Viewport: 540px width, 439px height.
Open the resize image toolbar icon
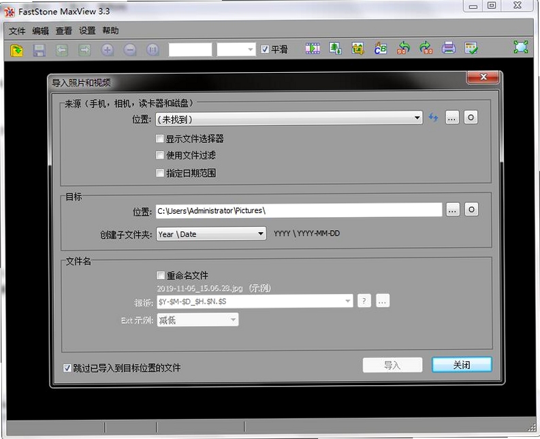[336, 48]
